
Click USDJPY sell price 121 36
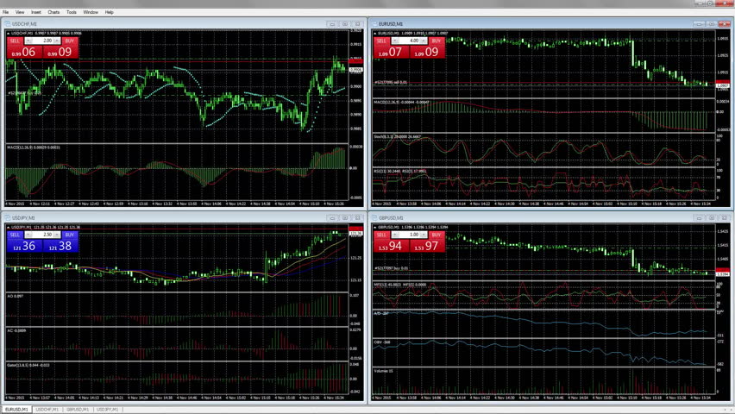pyautogui.click(x=24, y=246)
